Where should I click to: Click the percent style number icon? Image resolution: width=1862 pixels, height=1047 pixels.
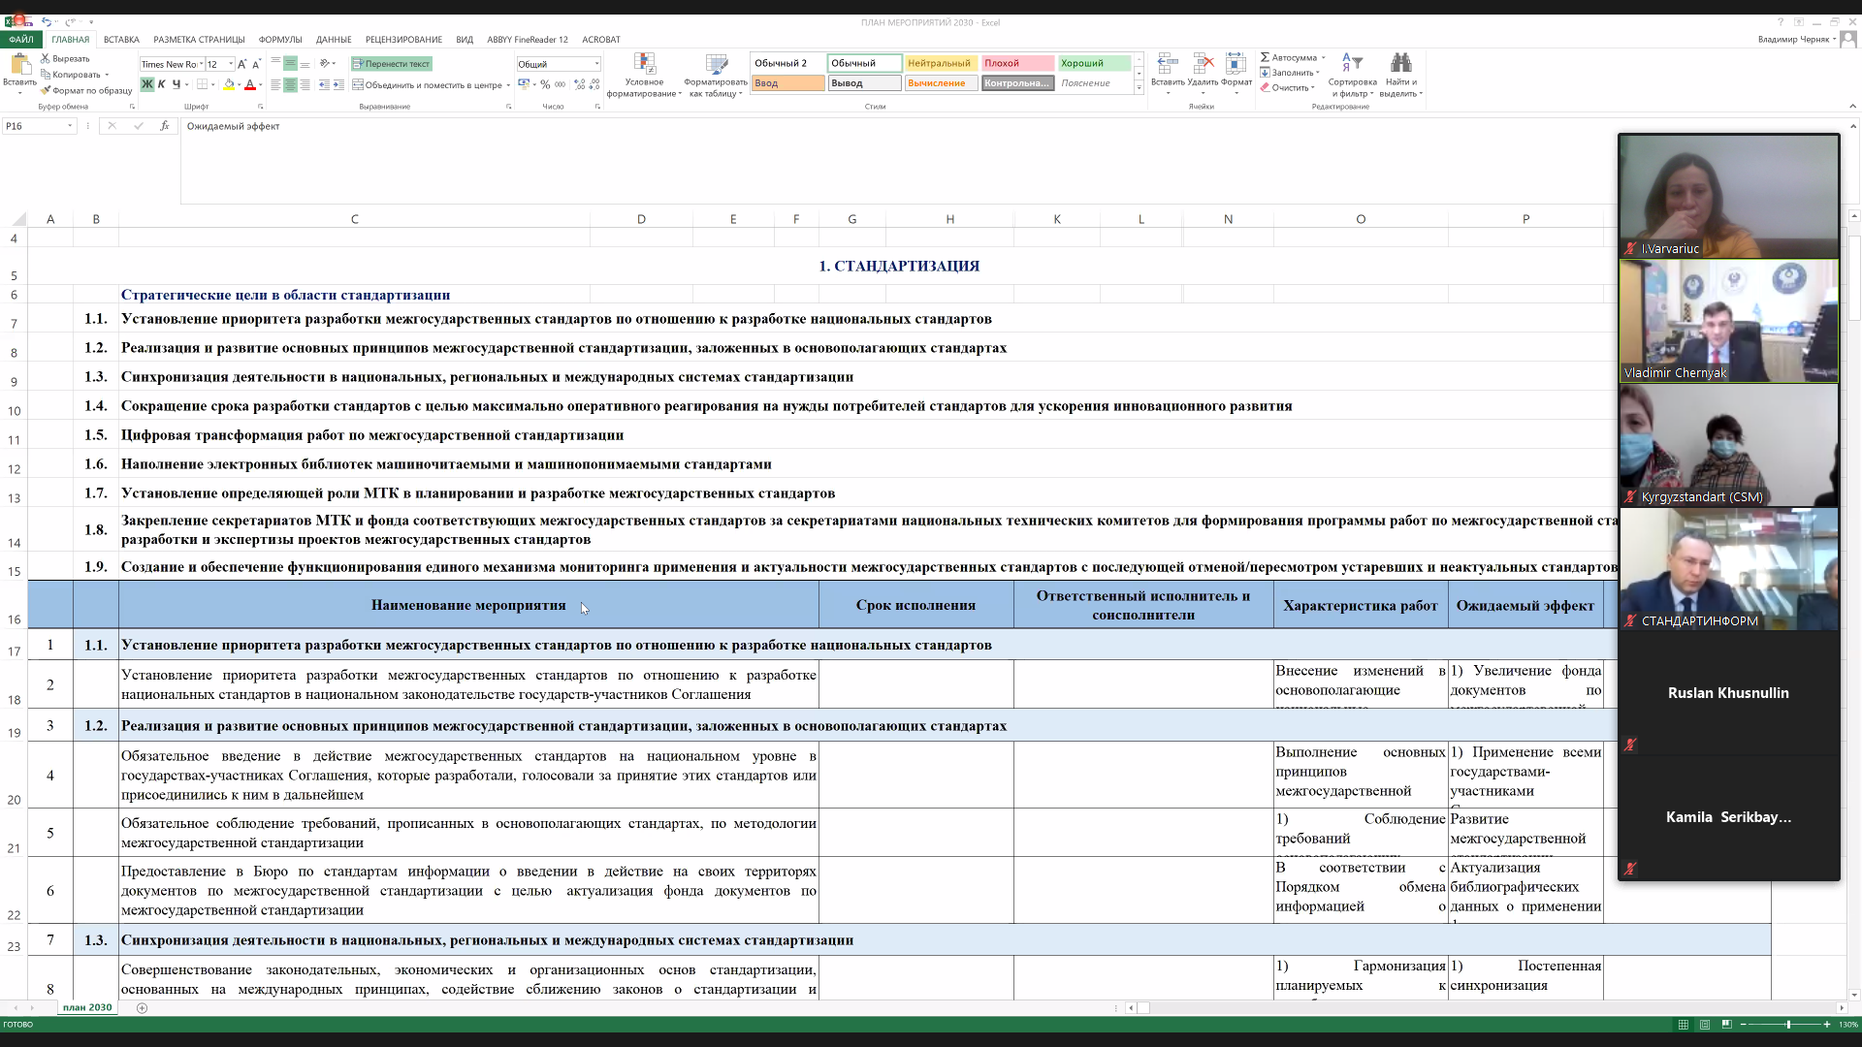[545, 84]
